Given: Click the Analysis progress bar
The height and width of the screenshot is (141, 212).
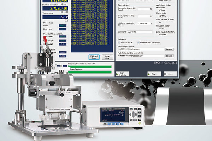Looking at the screenshot, I should (90, 72).
